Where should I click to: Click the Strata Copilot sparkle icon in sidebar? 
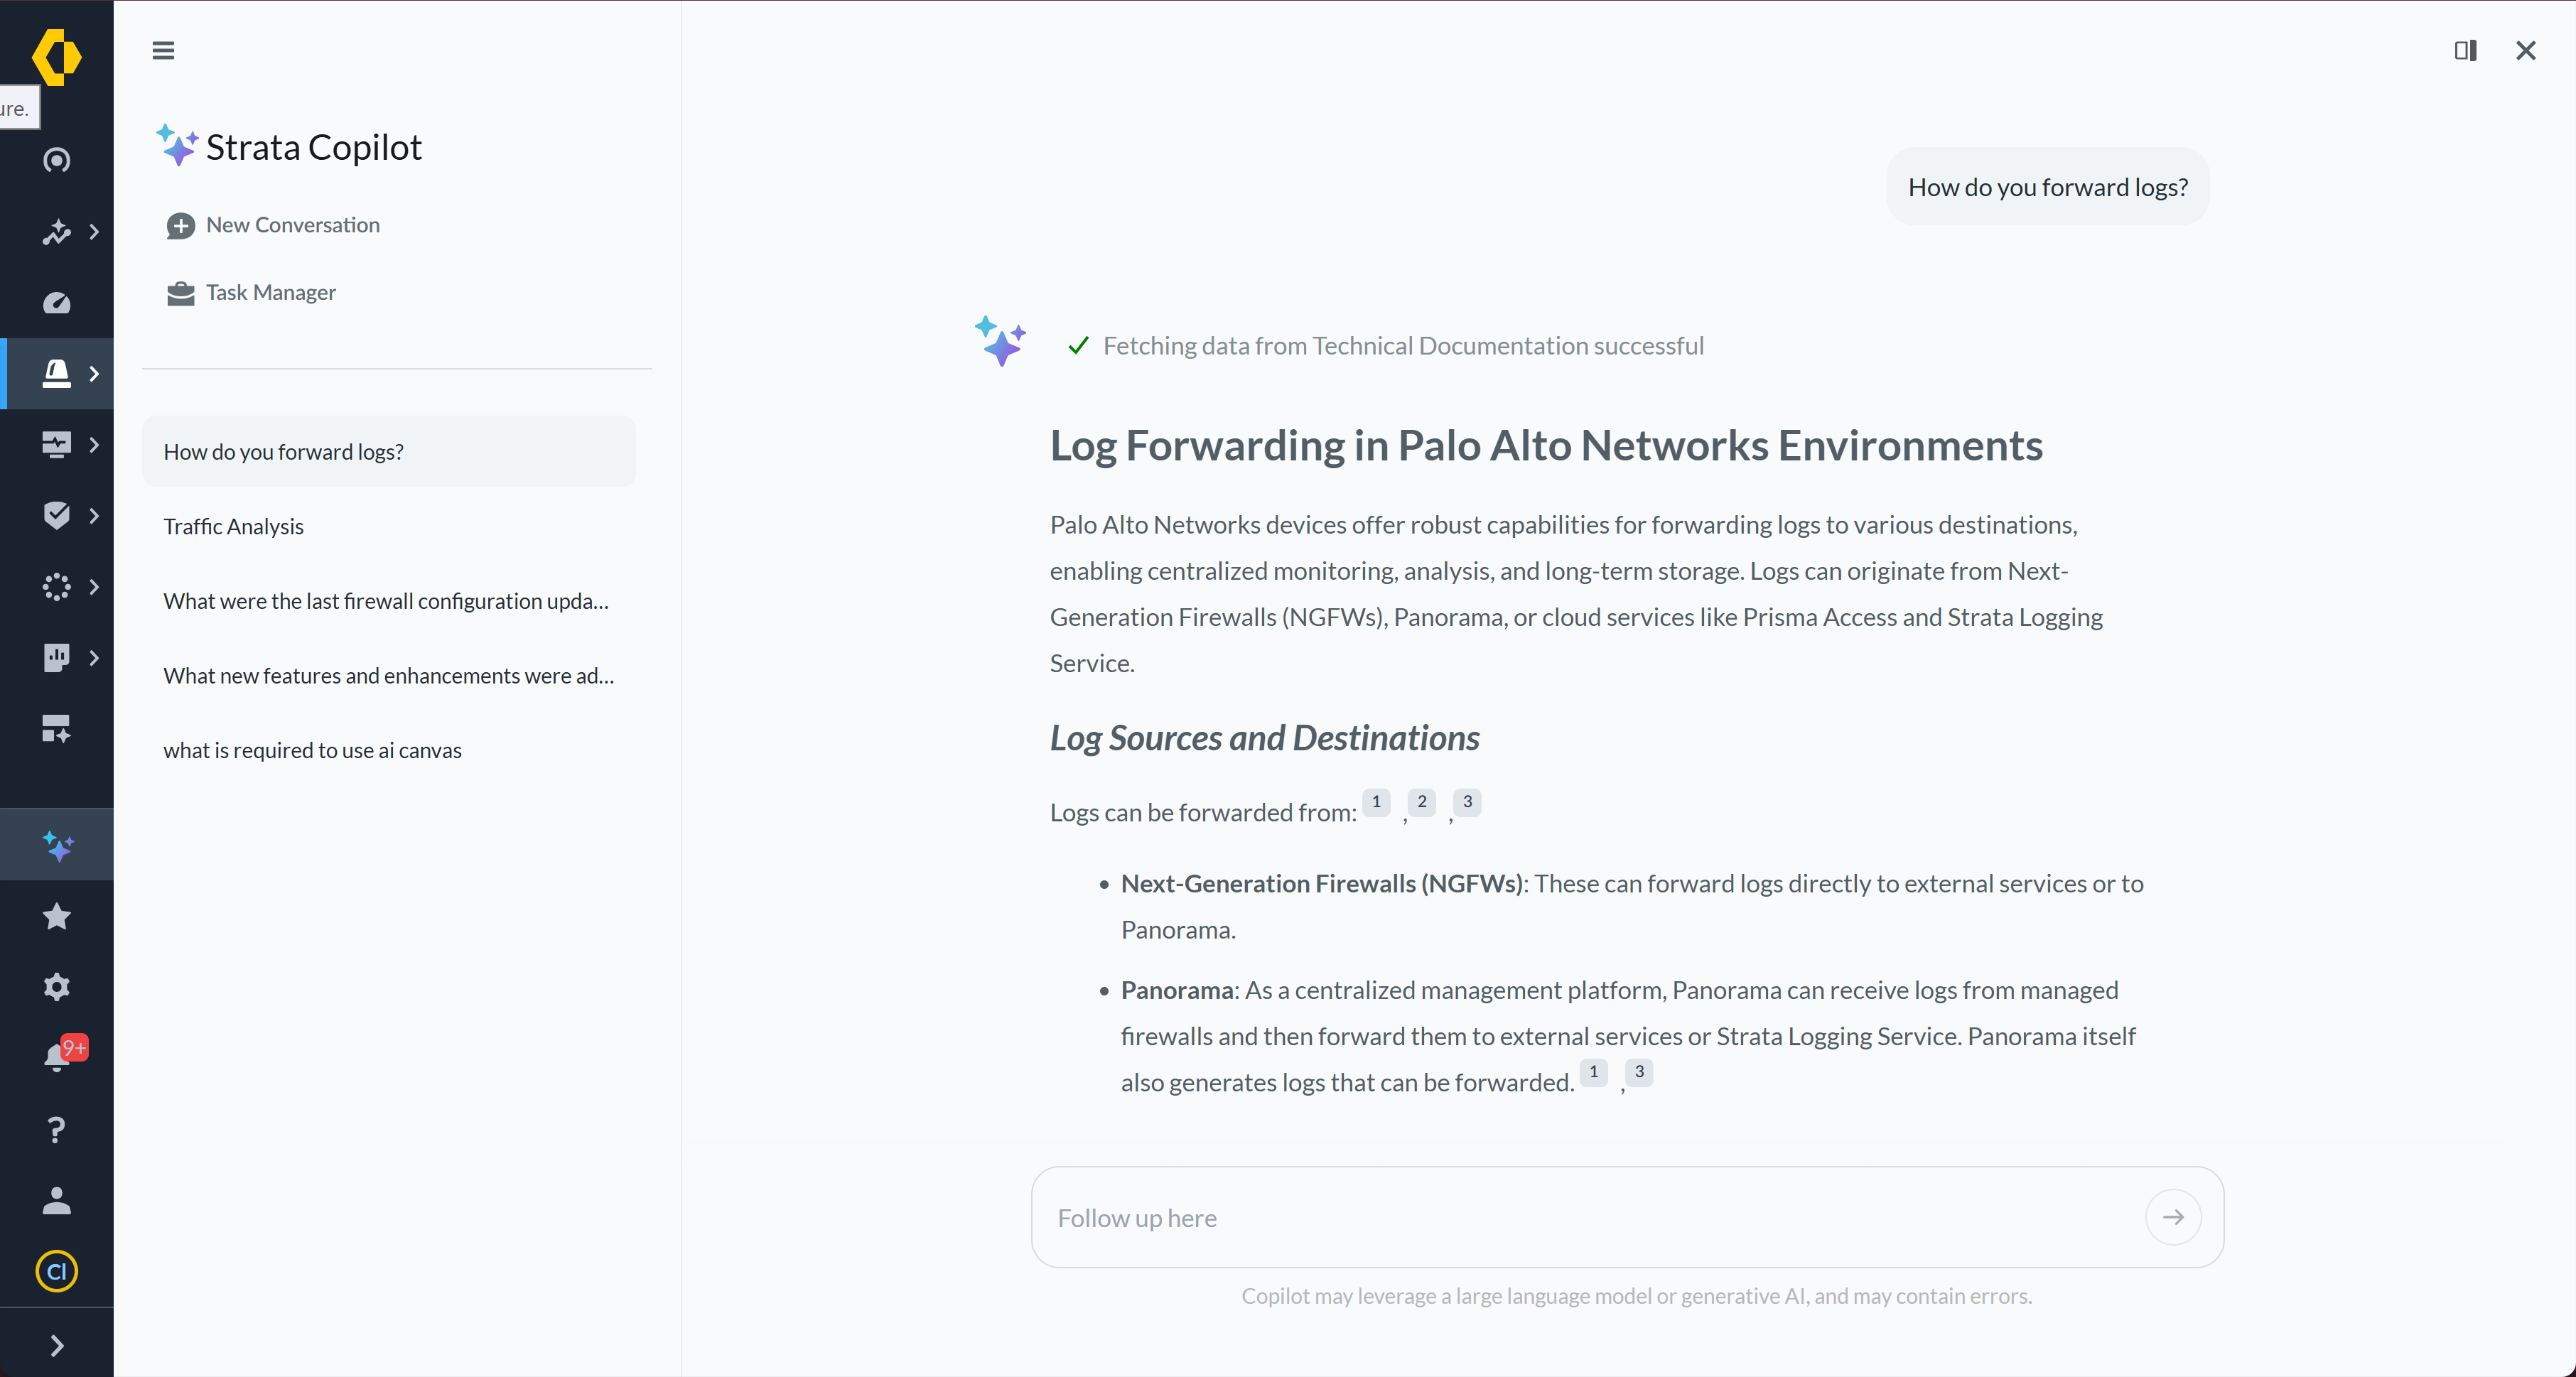(x=57, y=845)
